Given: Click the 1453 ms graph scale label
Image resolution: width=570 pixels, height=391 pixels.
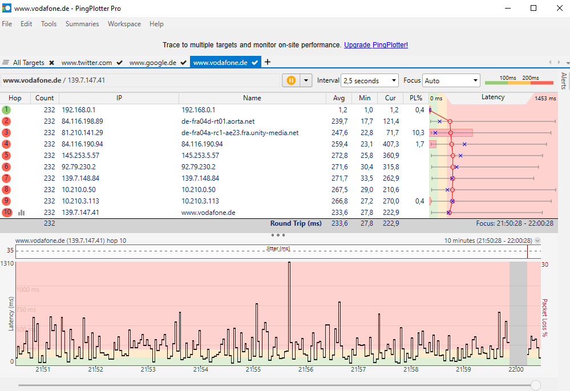Looking at the screenshot, I should pyautogui.click(x=545, y=99).
